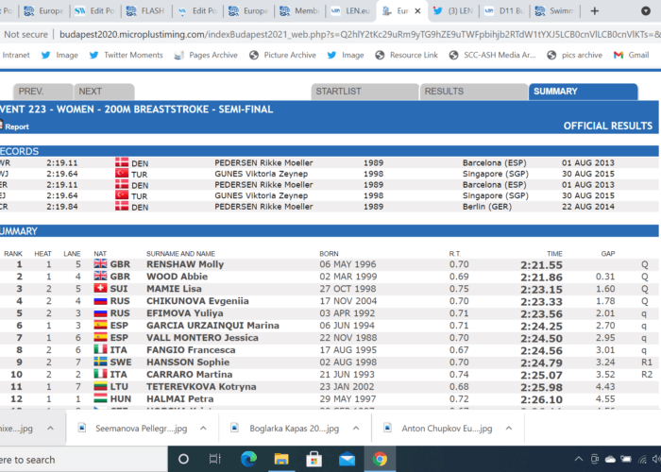Image resolution: width=661 pixels, height=472 pixels.
Task: Open Microsoft Edge from the taskbar
Action: (x=248, y=460)
